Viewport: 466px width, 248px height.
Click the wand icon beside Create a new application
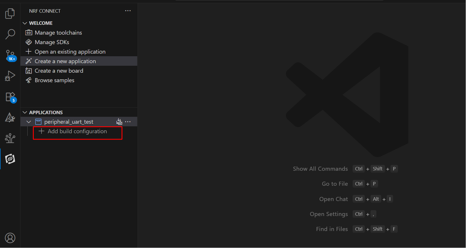[29, 61]
